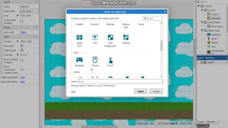Choose the Tilemap plugin icon
The height and width of the screenshot is (128, 228).
(x=126, y=37)
